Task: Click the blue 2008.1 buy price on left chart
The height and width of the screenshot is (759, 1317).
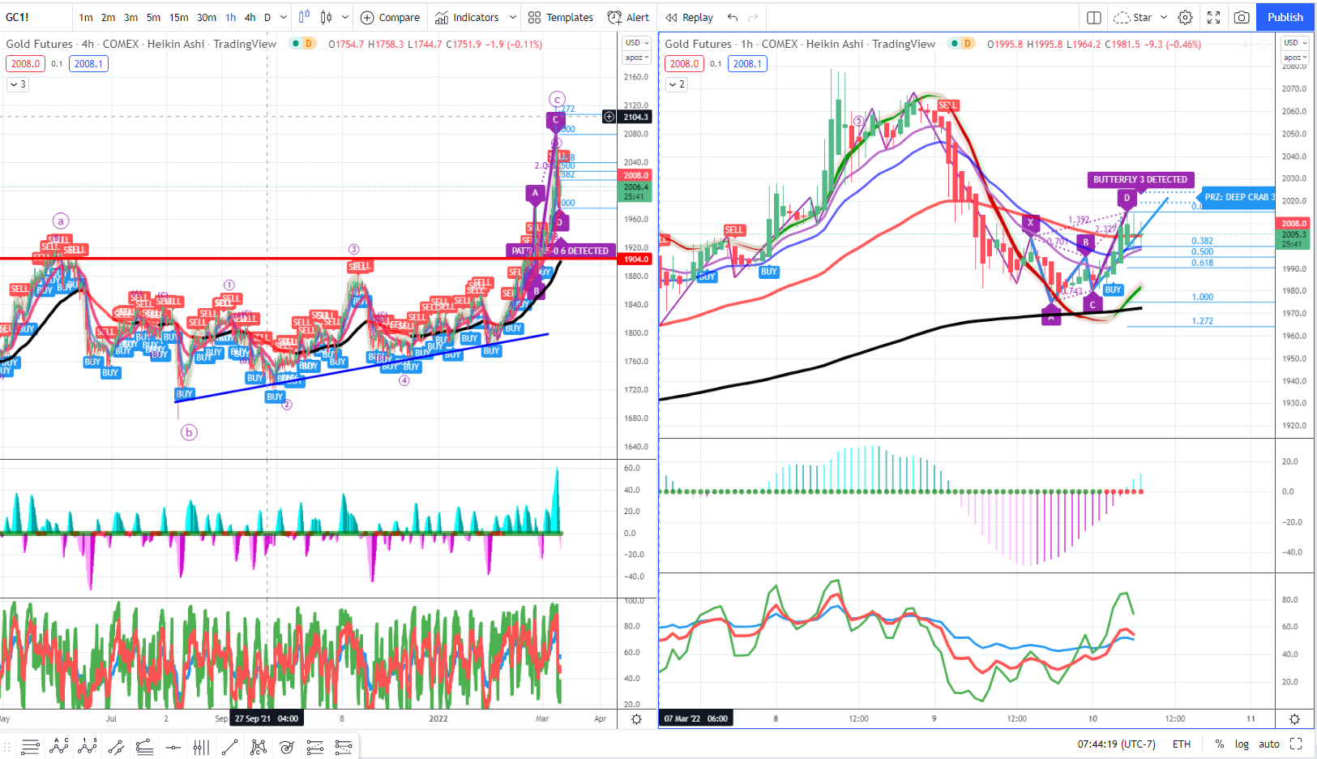Action: 88,63
